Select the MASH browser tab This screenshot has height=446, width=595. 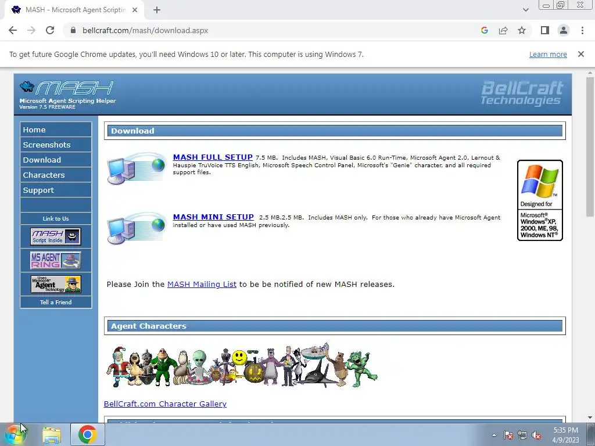point(74,10)
